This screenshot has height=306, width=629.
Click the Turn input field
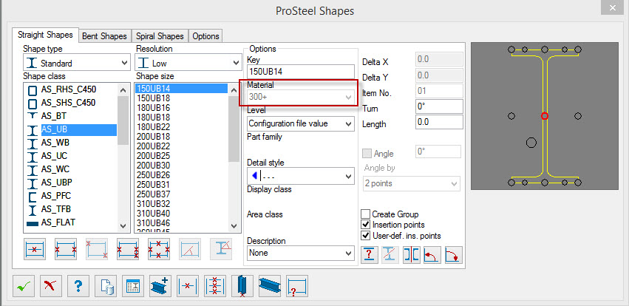click(x=439, y=106)
